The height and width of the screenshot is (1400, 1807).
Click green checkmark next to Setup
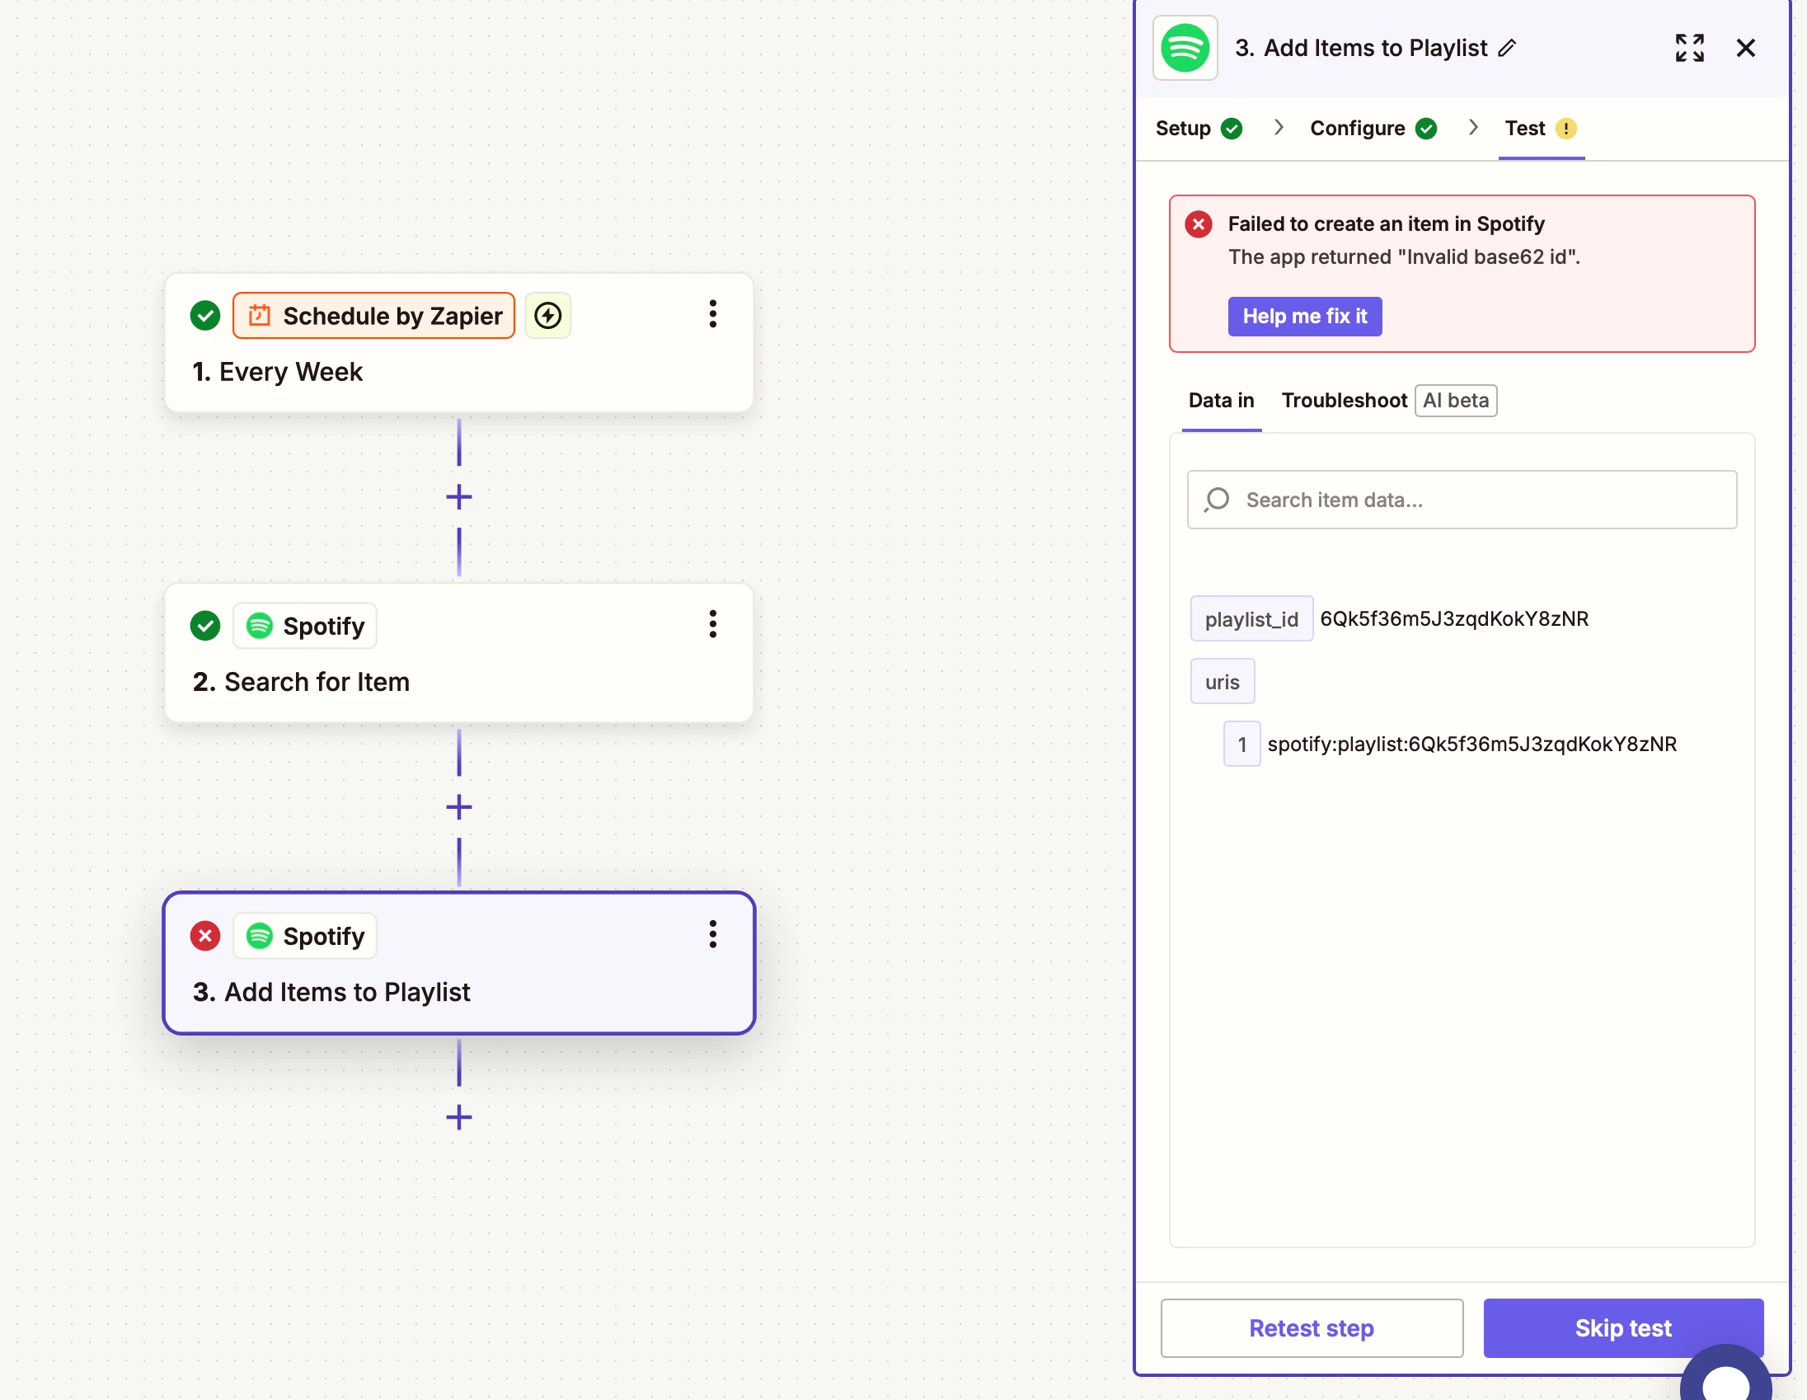pos(1231,129)
